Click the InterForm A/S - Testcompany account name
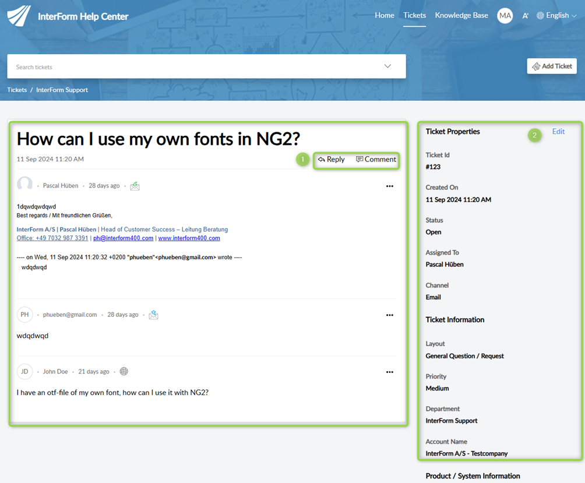The height and width of the screenshot is (483, 585). [466, 453]
